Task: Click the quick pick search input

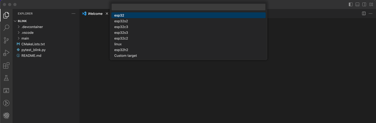Action: tap(188, 7)
